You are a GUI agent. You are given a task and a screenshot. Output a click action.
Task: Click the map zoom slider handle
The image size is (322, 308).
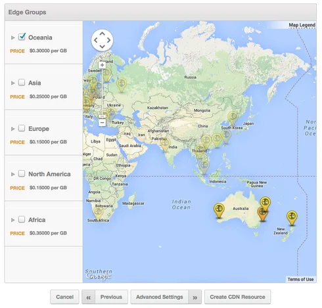(102, 116)
